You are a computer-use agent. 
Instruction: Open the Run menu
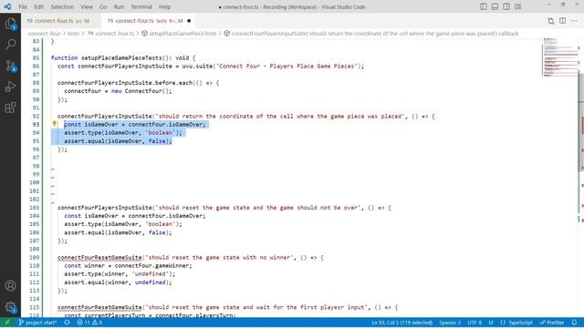(119, 6)
